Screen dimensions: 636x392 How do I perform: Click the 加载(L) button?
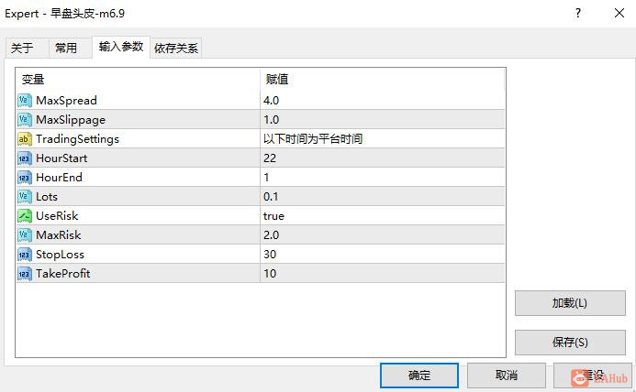pos(570,303)
